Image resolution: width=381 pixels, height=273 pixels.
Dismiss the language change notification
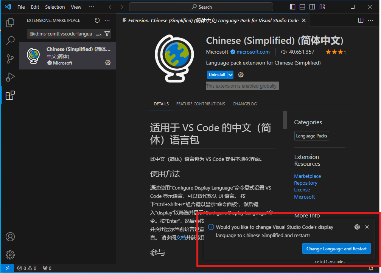pos(367,227)
